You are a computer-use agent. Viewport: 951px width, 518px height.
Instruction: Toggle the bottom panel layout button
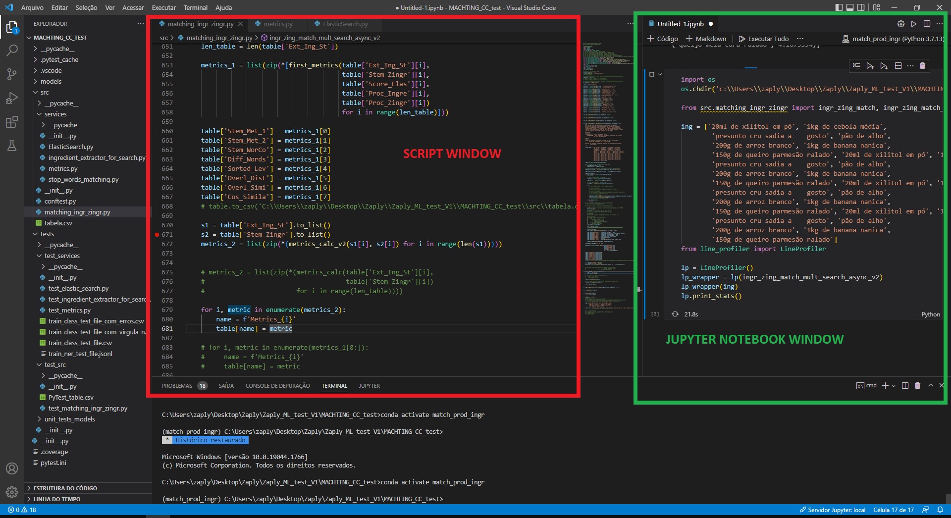tap(850, 7)
